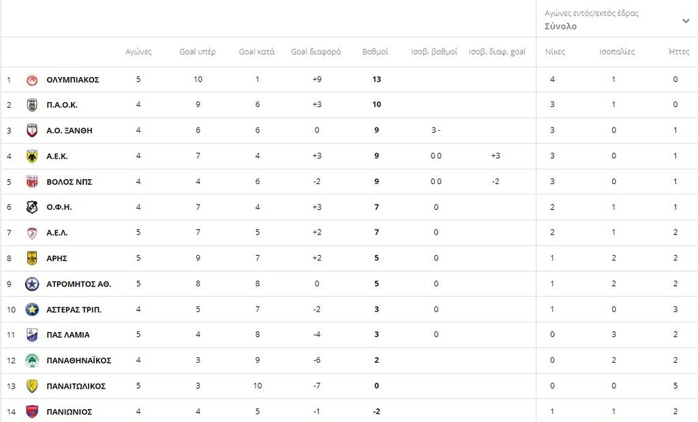Open the ΠΑΣ ΛΑΜΙΑ team link
698x422 pixels.
[x=67, y=335]
